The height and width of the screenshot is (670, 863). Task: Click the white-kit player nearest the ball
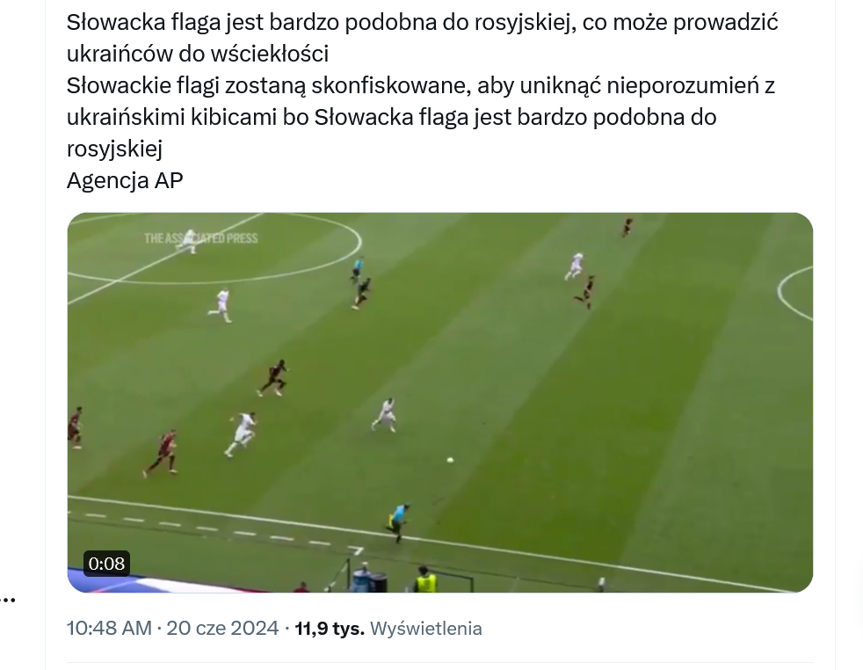(385, 414)
